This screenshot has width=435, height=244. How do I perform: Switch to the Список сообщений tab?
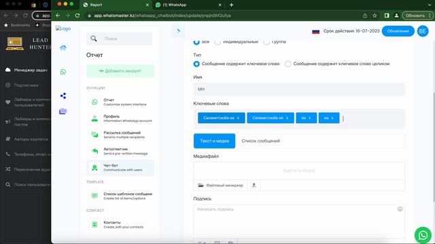pyautogui.click(x=260, y=141)
